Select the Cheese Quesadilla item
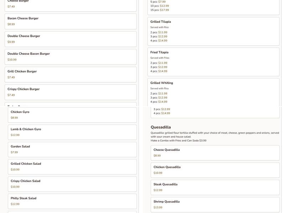The height and width of the screenshot is (213, 285). [215, 153]
